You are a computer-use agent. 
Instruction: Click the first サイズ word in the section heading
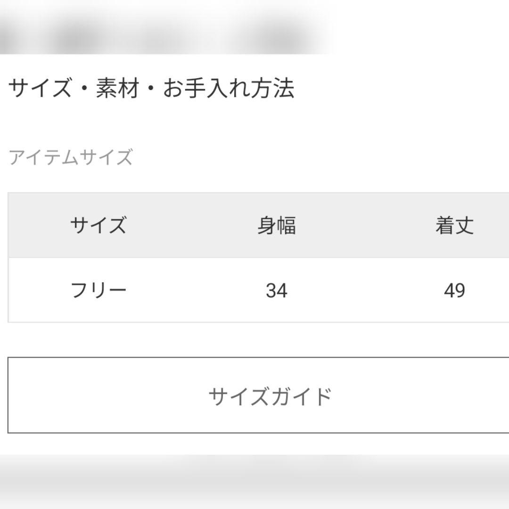40,88
